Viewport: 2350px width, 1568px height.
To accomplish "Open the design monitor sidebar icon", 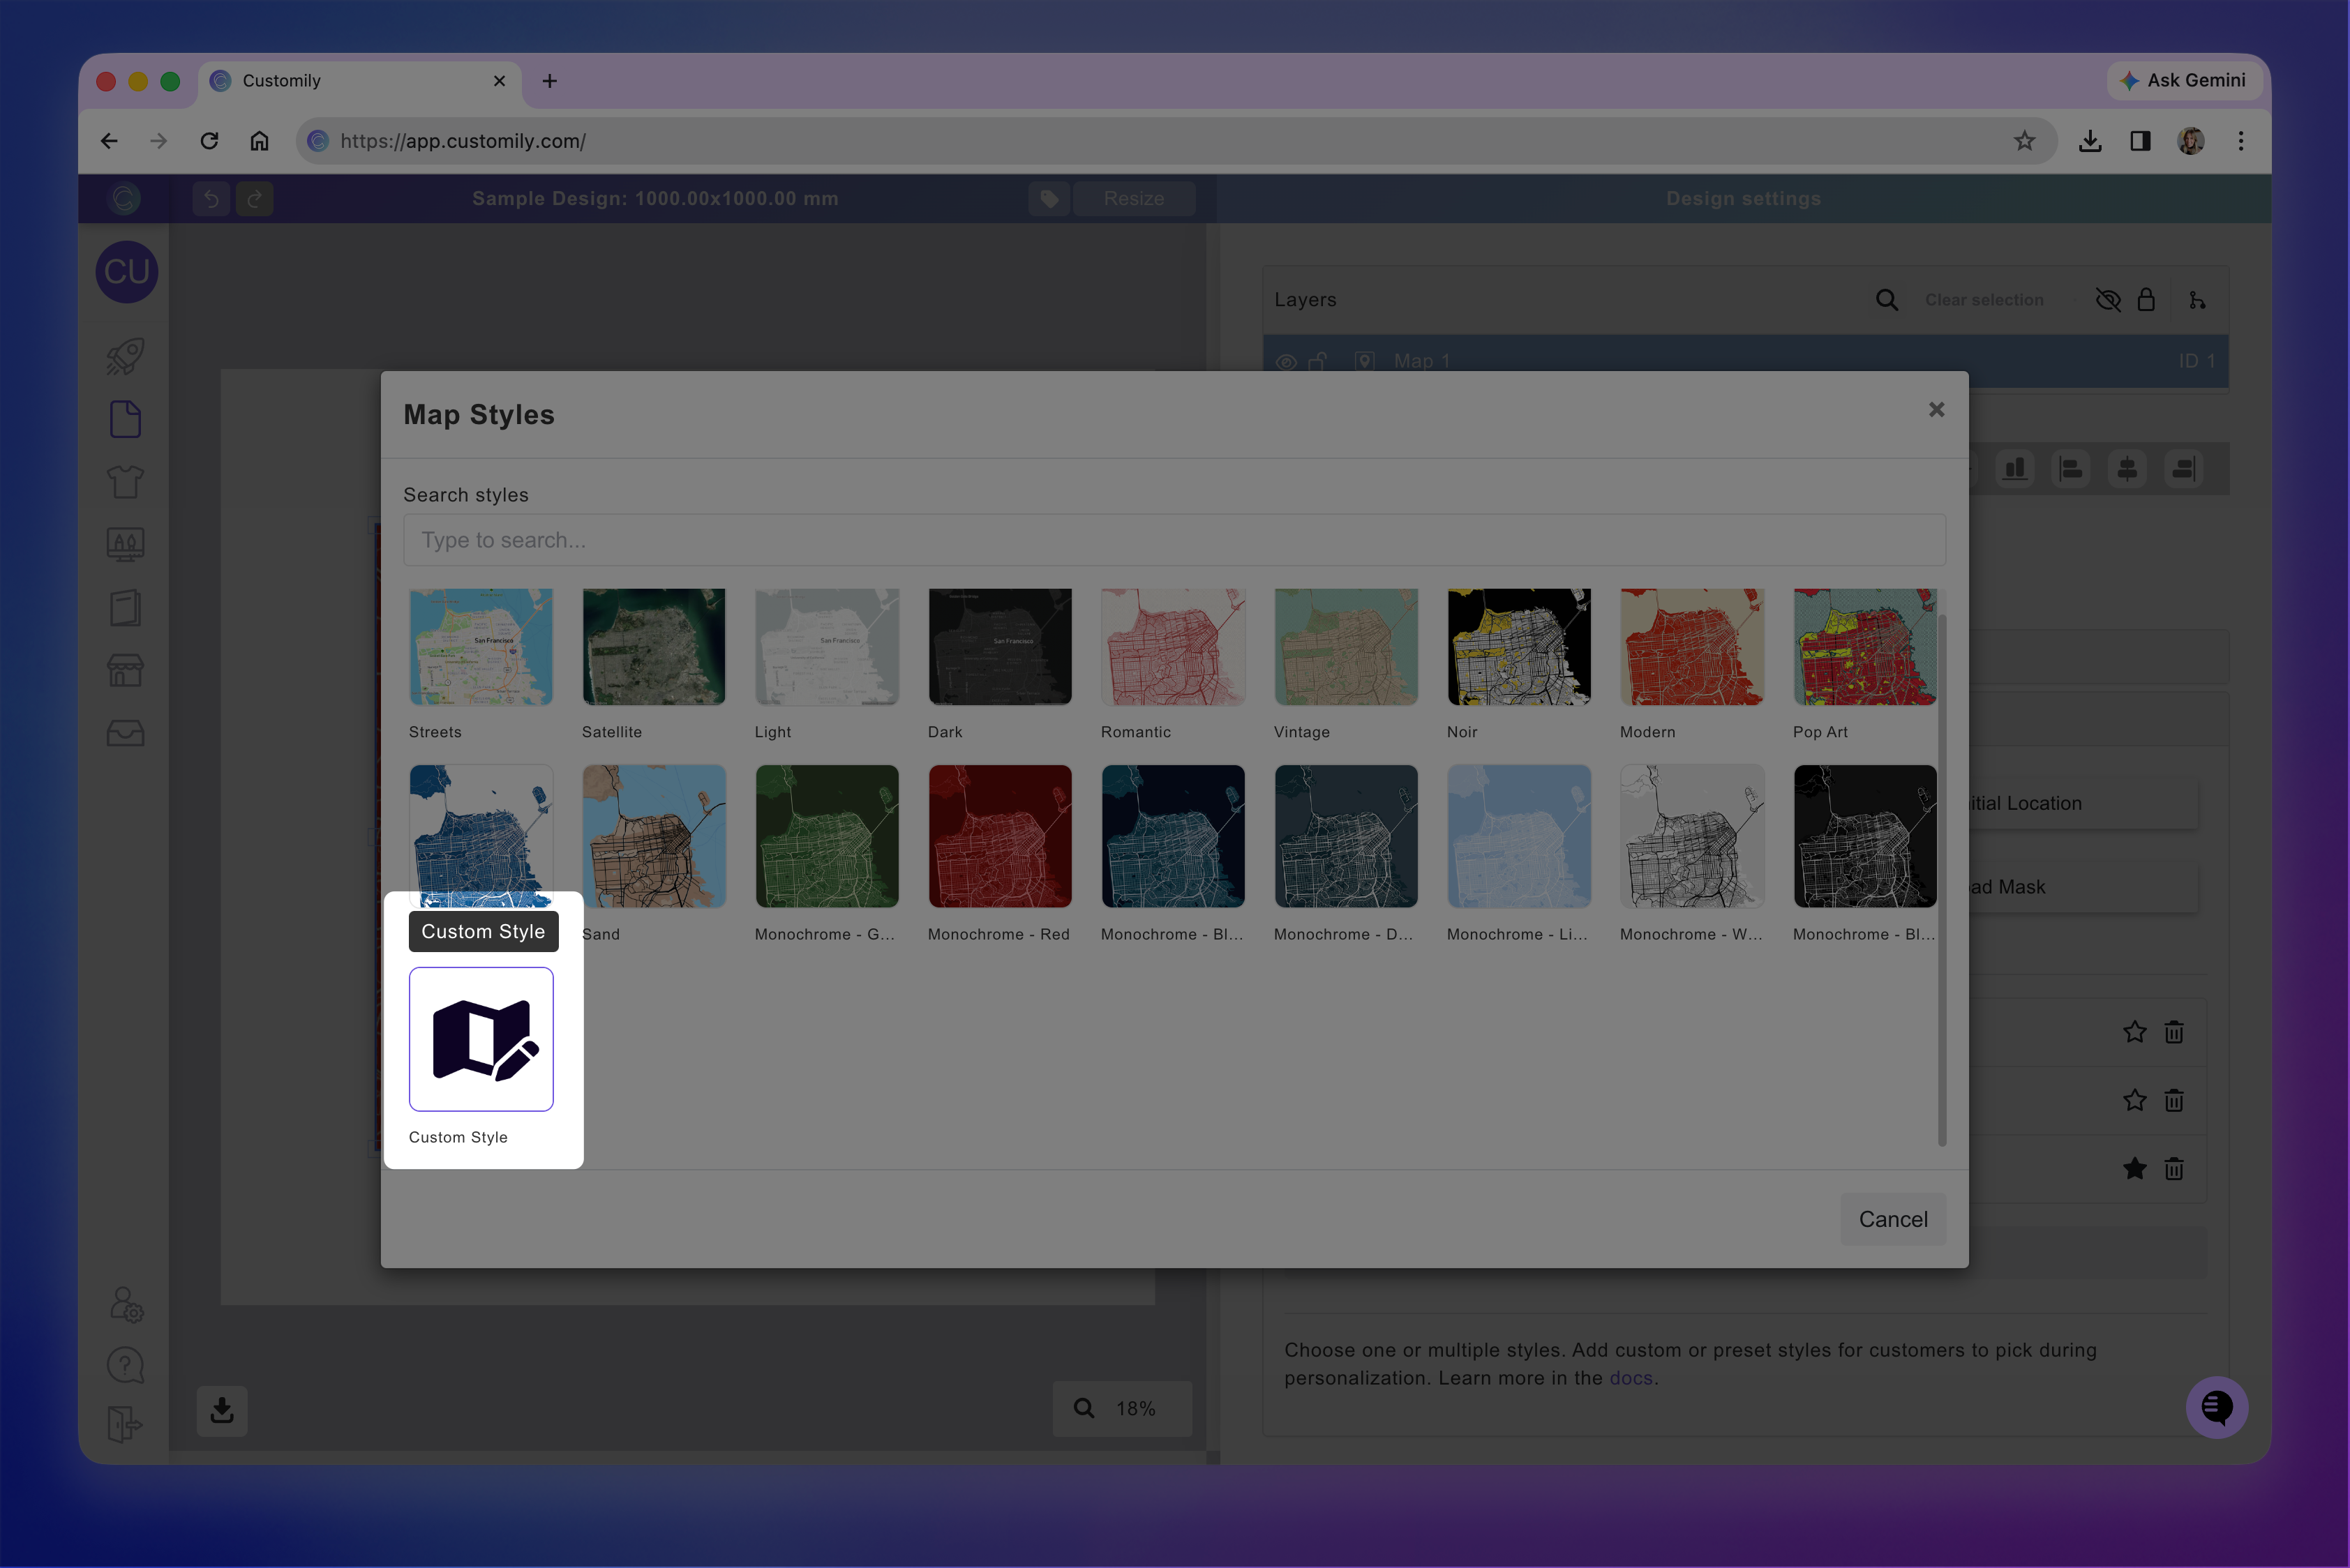I will coord(125,545).
